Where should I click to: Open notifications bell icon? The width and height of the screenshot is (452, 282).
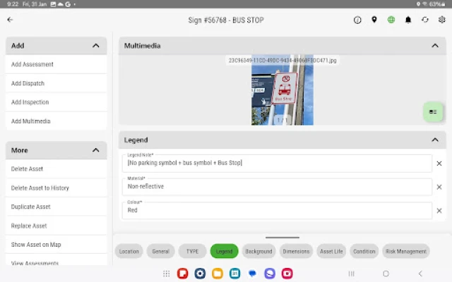408,20
